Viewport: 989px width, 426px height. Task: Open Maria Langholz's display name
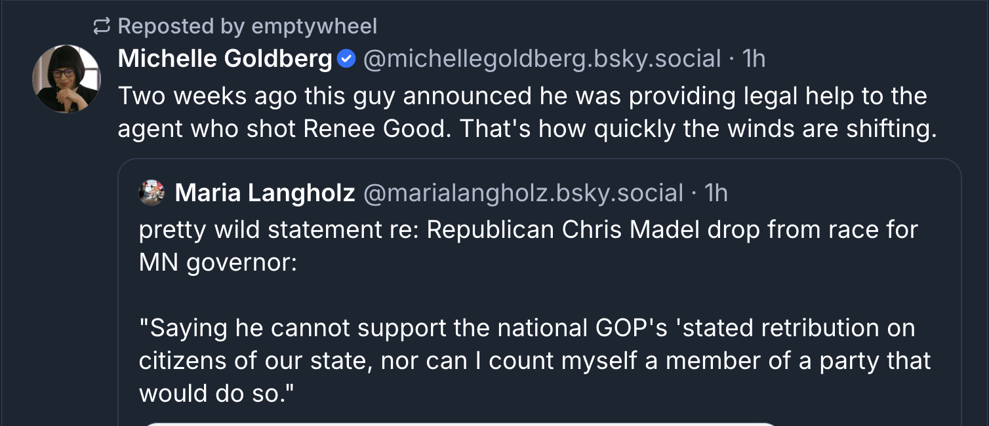coord(265,193)
